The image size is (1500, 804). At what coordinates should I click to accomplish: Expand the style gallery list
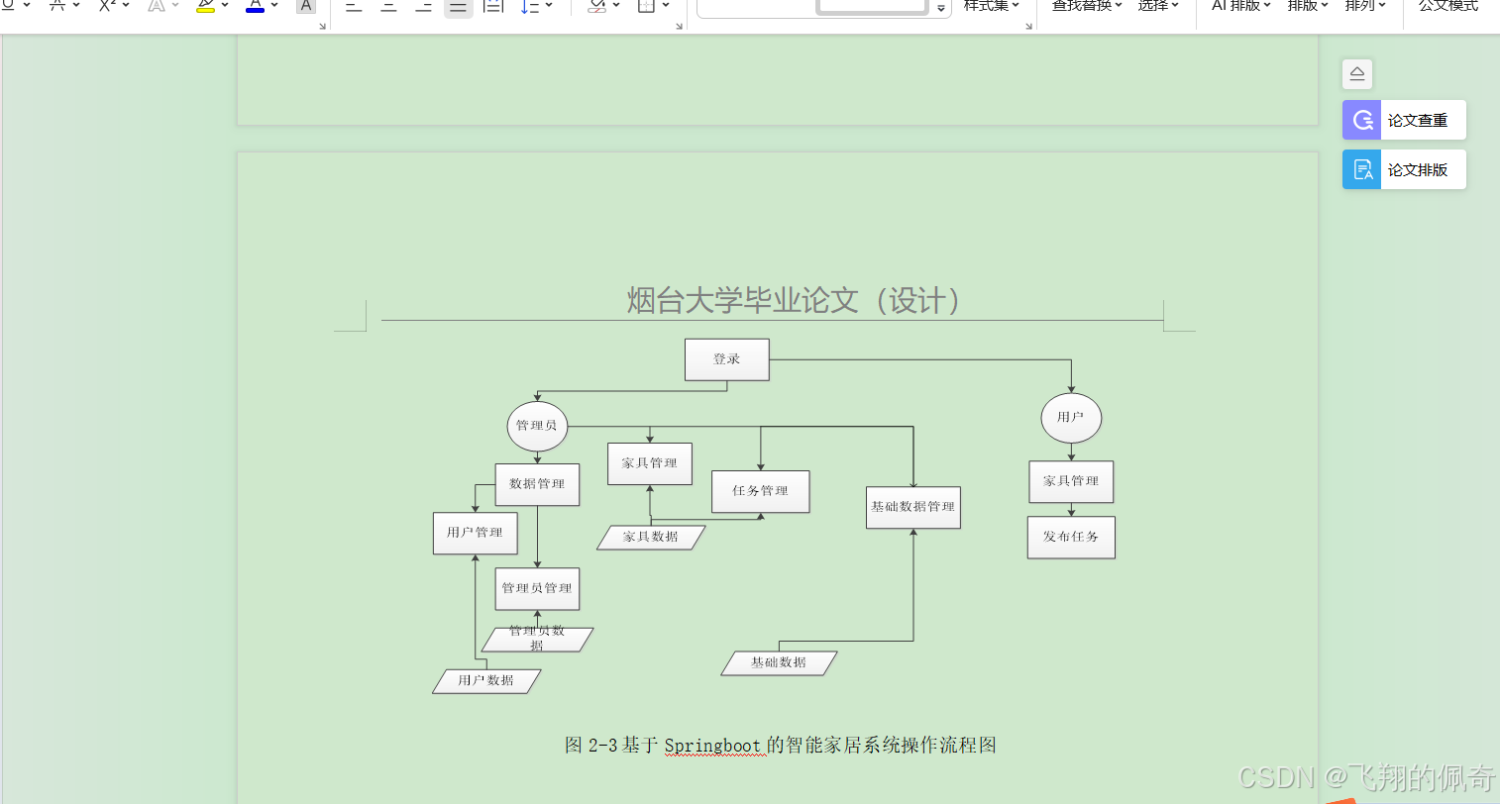coord(941,8)
